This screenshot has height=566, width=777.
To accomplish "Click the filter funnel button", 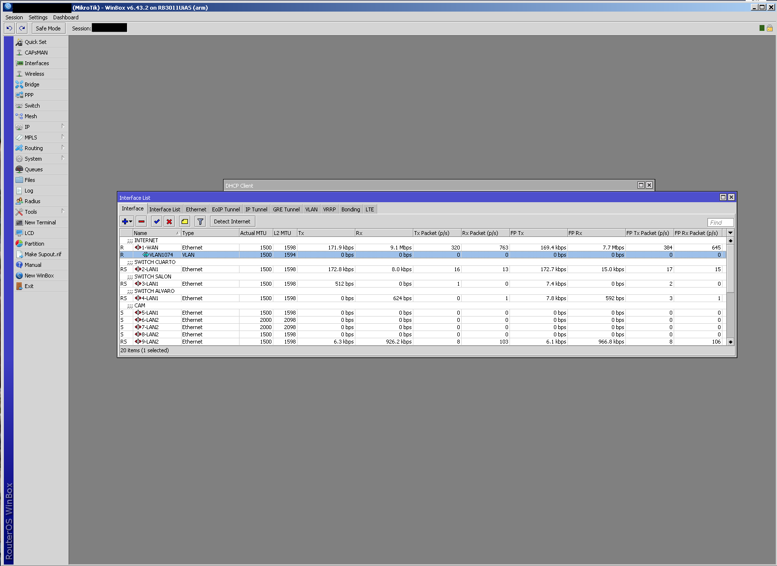I will pos(200,221).
